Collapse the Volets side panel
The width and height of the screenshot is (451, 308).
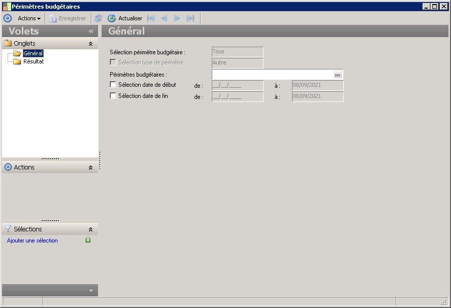pos(91,31)
